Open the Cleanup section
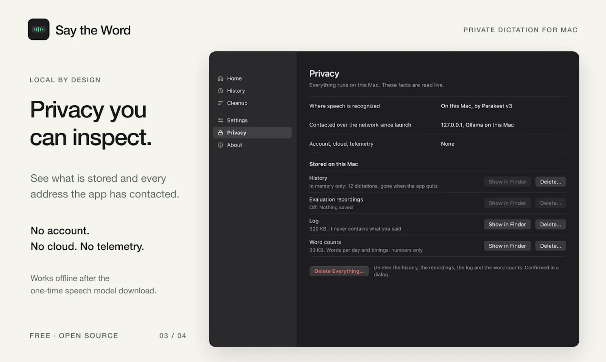This screenshot has height=362, width=606. [252, 103]
